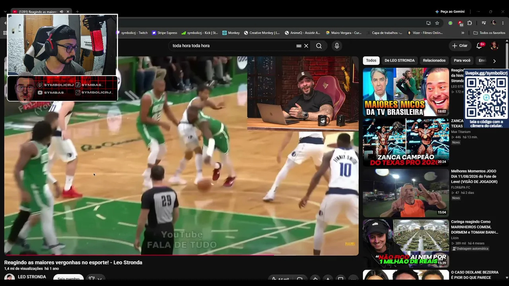The image size is (509, 286).
Task: Click the Dublagem automática label
Action: click(x=470, y=249)
